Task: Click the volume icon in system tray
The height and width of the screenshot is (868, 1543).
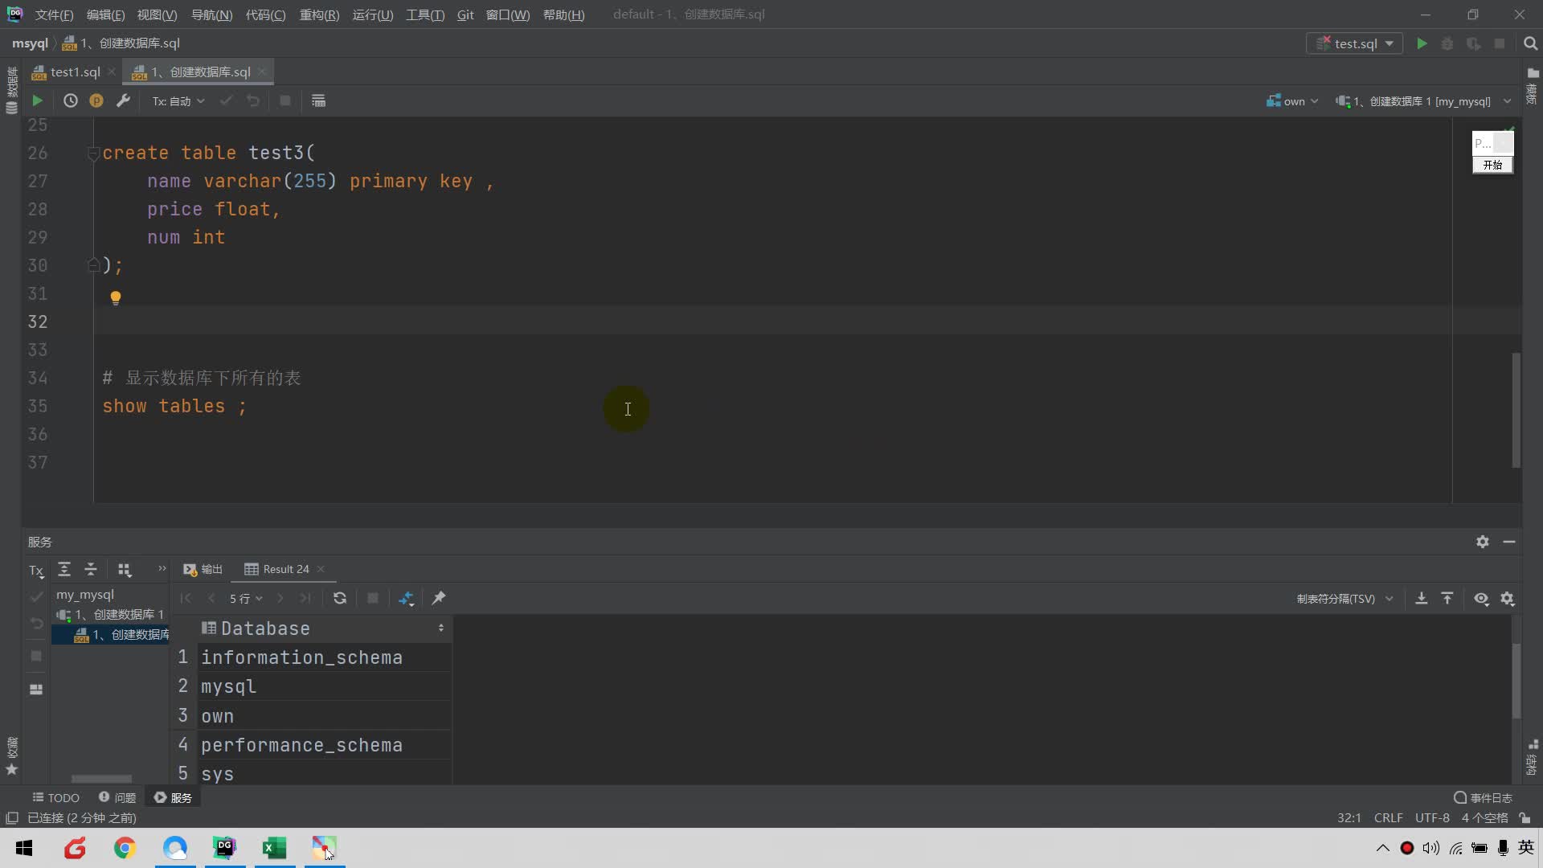Action: (x=1430, y=848)
